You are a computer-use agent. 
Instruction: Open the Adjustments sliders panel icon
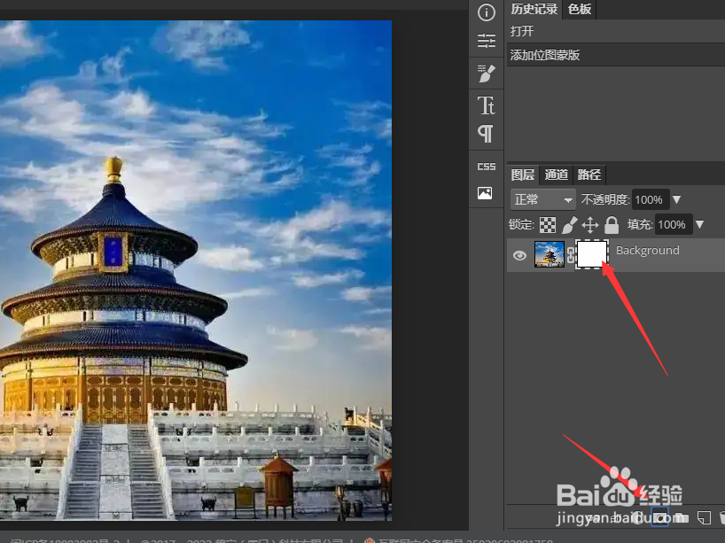[486, 41]
